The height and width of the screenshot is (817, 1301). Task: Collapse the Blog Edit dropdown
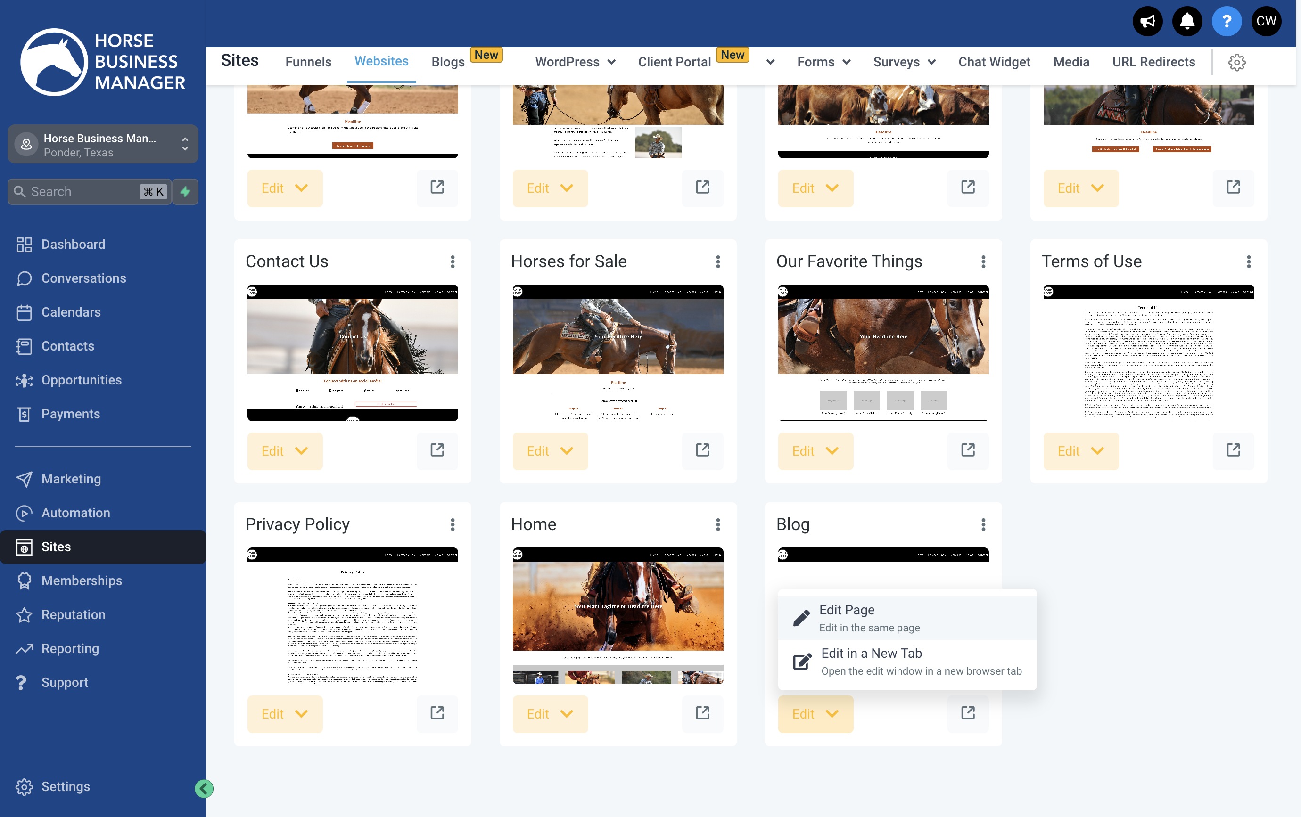click(815, 714)
